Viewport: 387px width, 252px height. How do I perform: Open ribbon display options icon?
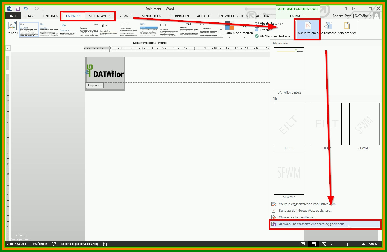point(354,9)
